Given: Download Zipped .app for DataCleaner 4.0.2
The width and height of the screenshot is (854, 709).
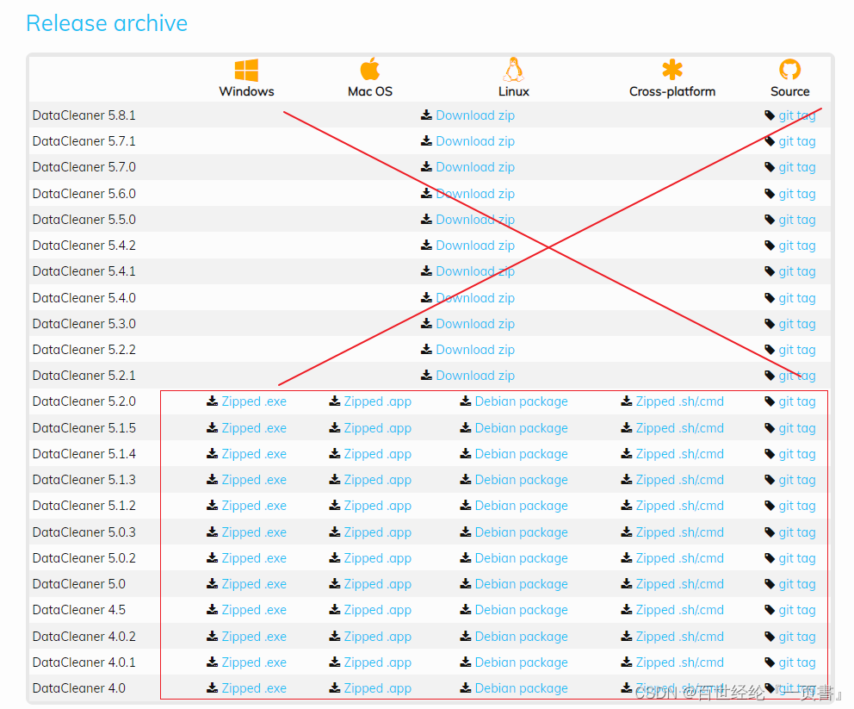Looking at the screenshot, I should [377, 637].
